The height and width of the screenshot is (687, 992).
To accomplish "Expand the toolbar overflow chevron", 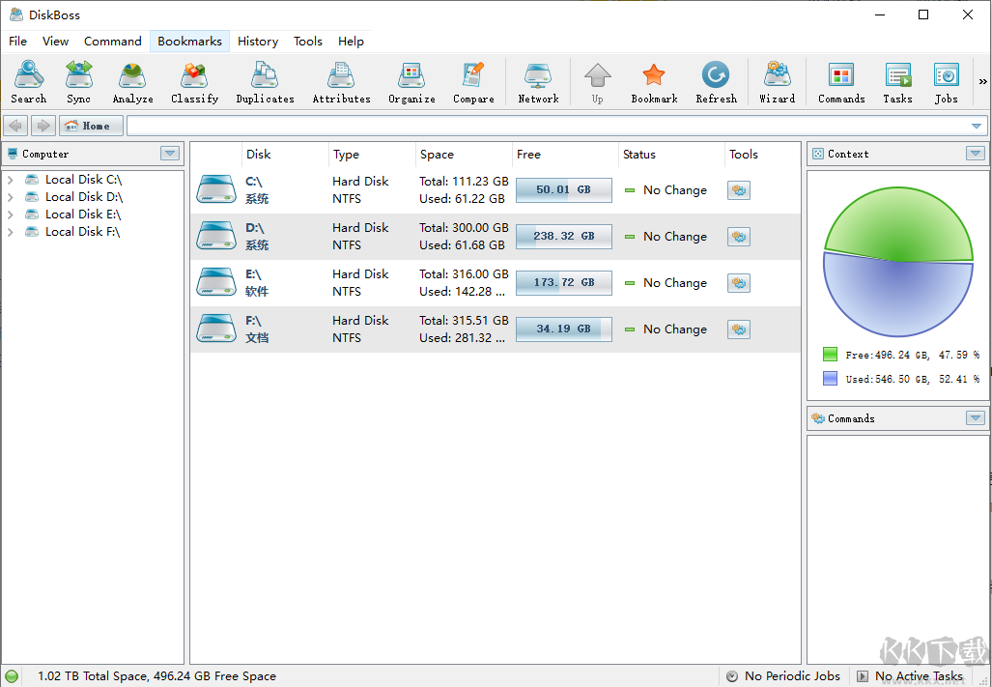I will coord(982,81).
